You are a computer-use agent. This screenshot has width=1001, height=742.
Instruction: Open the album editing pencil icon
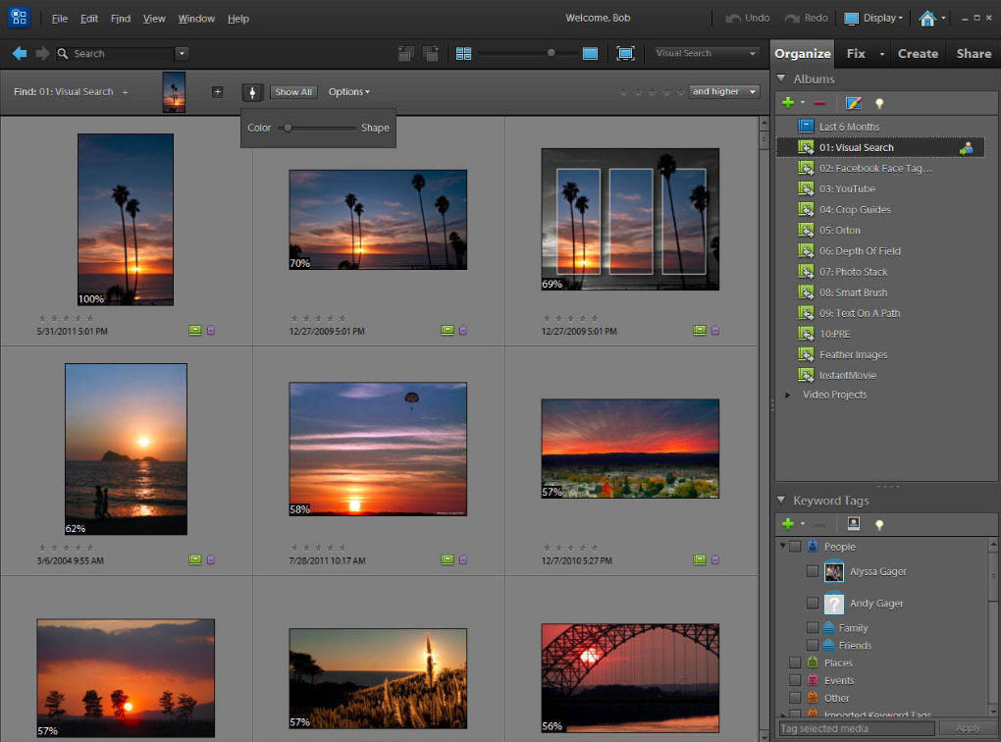tap(852, 102)
